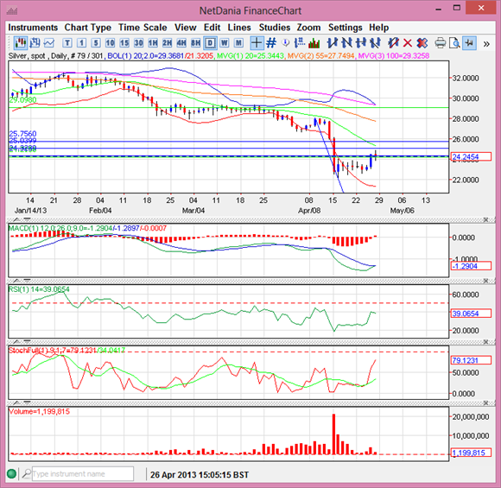Expand toolbar overflow double-chevron
The width and height of the screenshot is (501, 488).
pyautogui.click(x=486, y=44)
